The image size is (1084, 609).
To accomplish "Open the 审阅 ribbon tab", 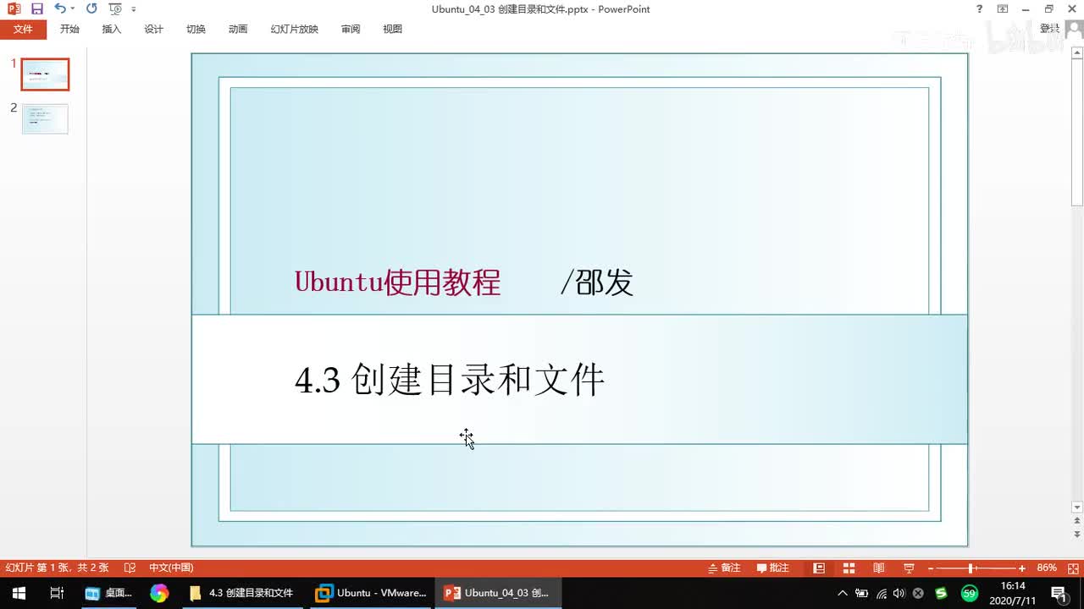I will tap(351, 29).
